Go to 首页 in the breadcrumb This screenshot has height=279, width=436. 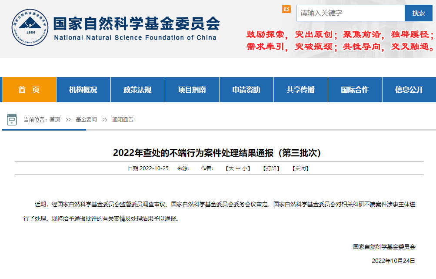[55, 119]
